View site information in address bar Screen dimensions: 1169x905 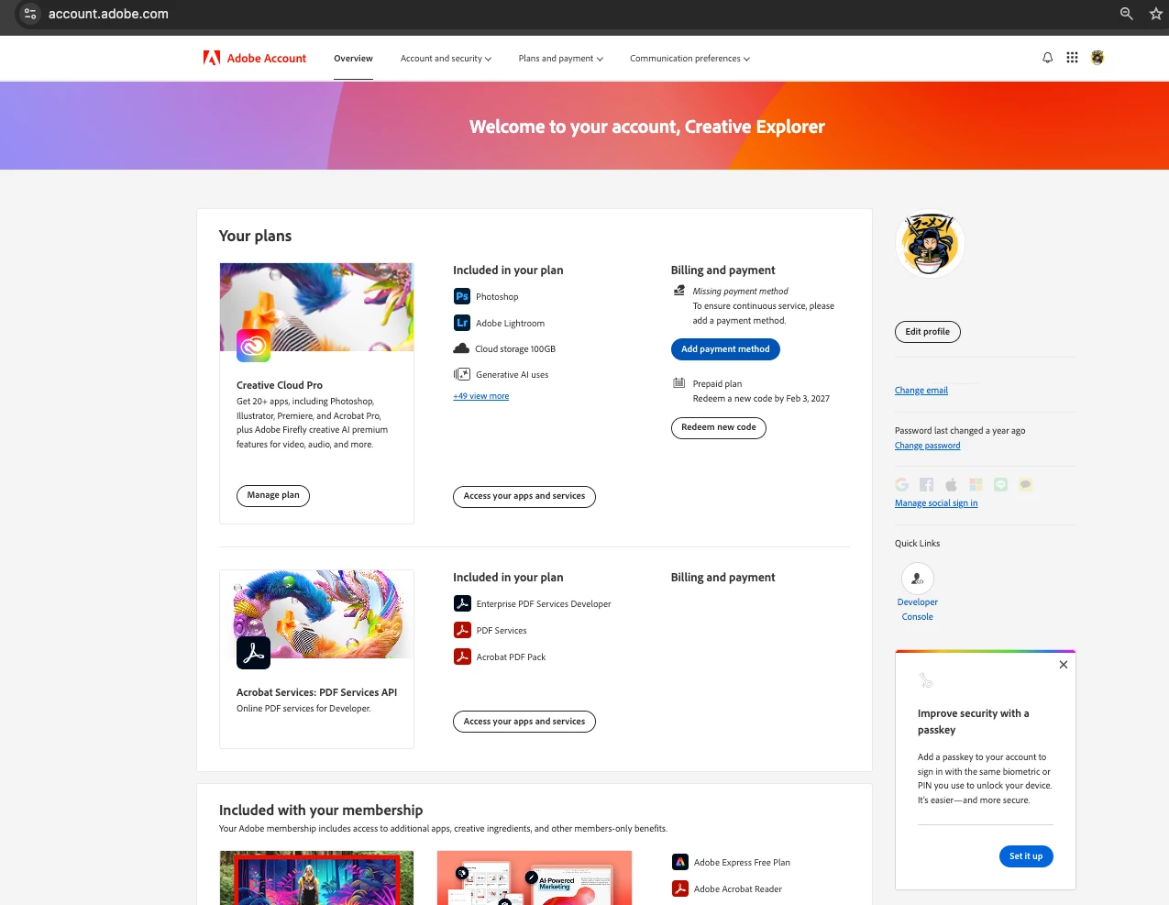pyautogui.click(x=30, y=14)
